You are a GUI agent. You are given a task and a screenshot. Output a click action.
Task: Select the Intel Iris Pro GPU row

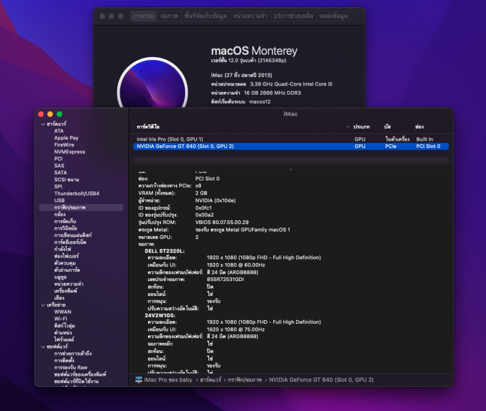[291, 140]
